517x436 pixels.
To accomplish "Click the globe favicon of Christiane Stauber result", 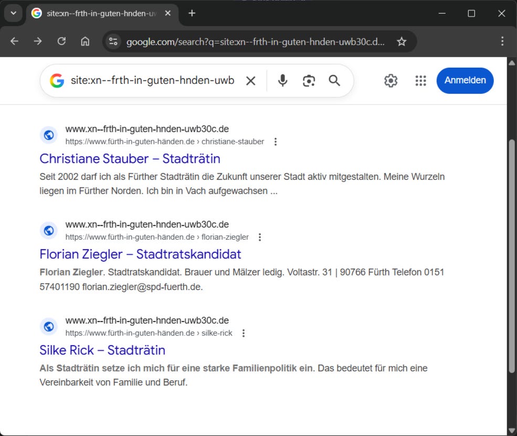I will pyautogui.click(x=49, y=135).
